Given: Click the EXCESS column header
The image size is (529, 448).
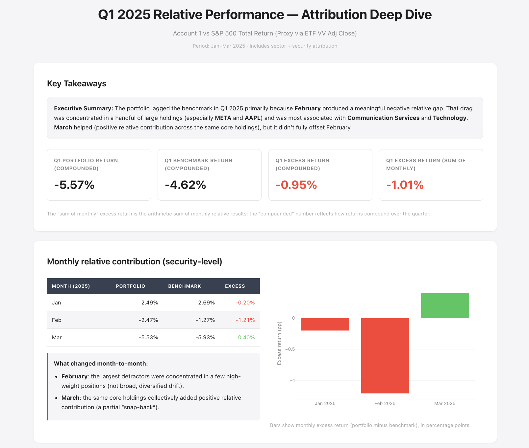Looking at the screenshot, I should [235, 286].
